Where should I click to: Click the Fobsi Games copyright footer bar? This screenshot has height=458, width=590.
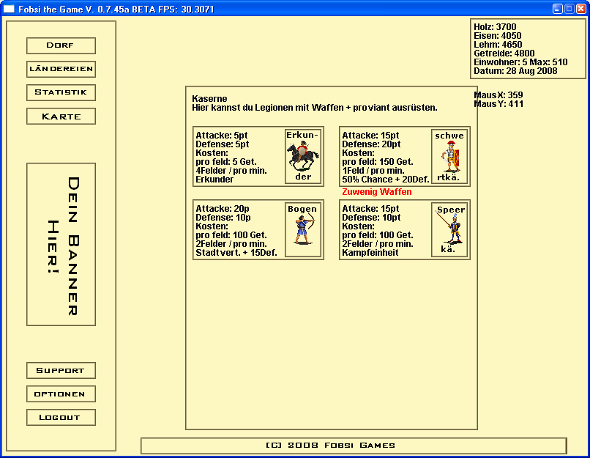(x=354, y=446)
